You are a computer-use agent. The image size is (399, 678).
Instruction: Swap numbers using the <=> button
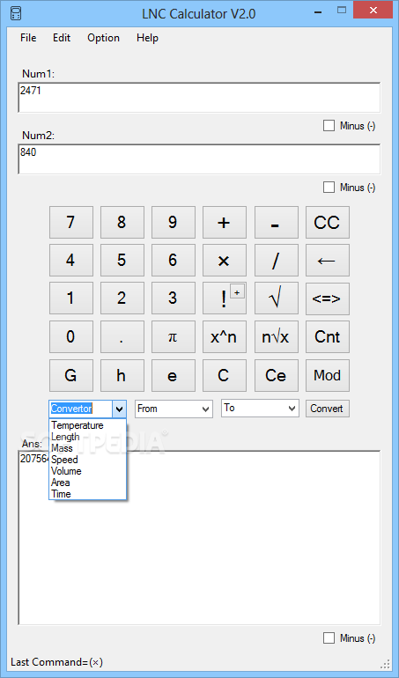pos(327,298)
